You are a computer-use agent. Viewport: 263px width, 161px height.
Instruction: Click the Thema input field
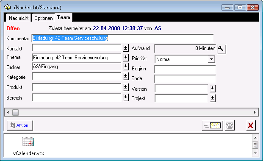click(77, 58)
